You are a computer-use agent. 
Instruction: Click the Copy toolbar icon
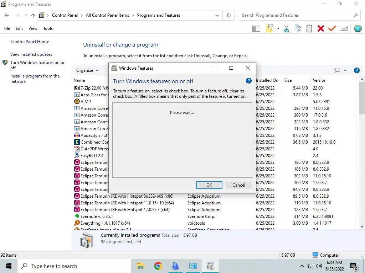pyautogui.click(x=298, y=28)
